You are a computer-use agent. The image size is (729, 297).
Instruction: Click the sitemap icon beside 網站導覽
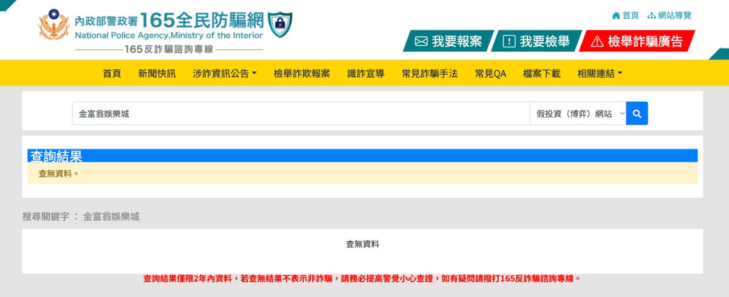[x=652, y=16]
